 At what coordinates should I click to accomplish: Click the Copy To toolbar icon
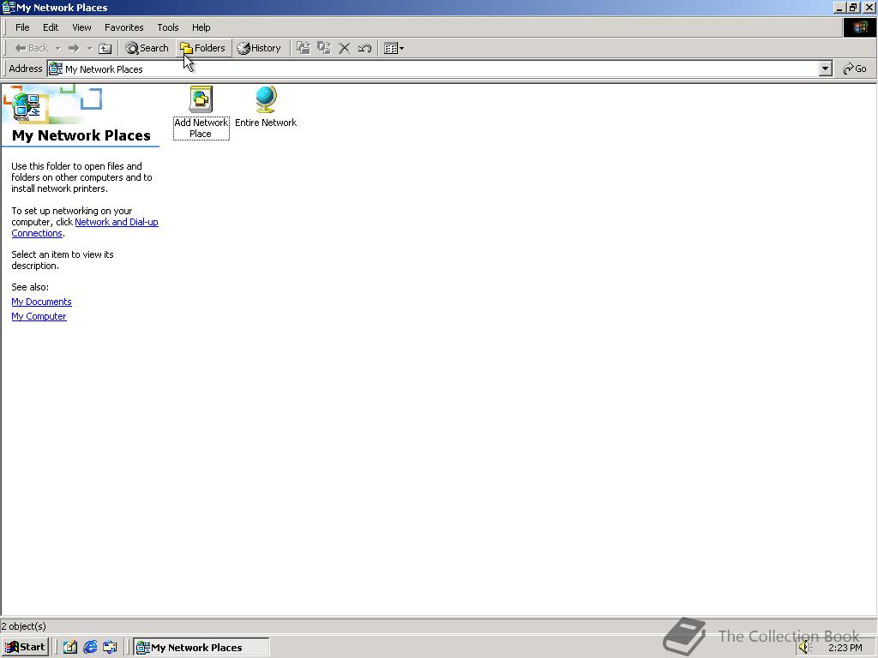click(323, 48)
